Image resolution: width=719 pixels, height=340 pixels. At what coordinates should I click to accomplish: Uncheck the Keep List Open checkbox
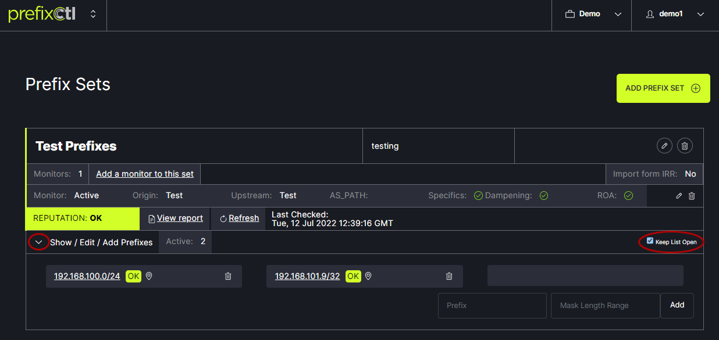[x=650, y=241]
